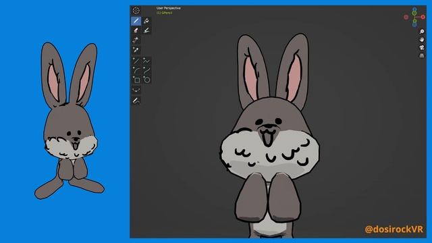432x243 pixels.
Task: Click the (1) GPencil object label
Action: pos(165,13)
